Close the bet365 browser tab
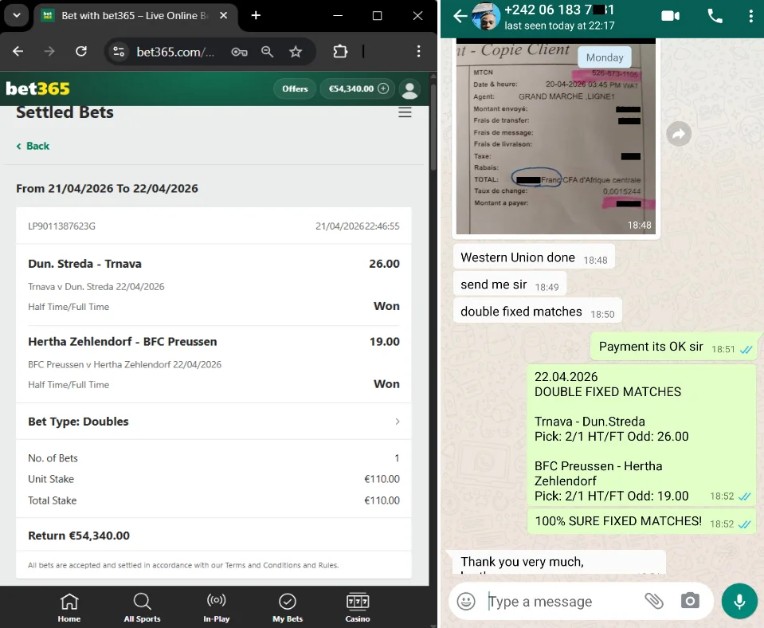This screenshot has width=764, height=628. [x=224, y=16]
